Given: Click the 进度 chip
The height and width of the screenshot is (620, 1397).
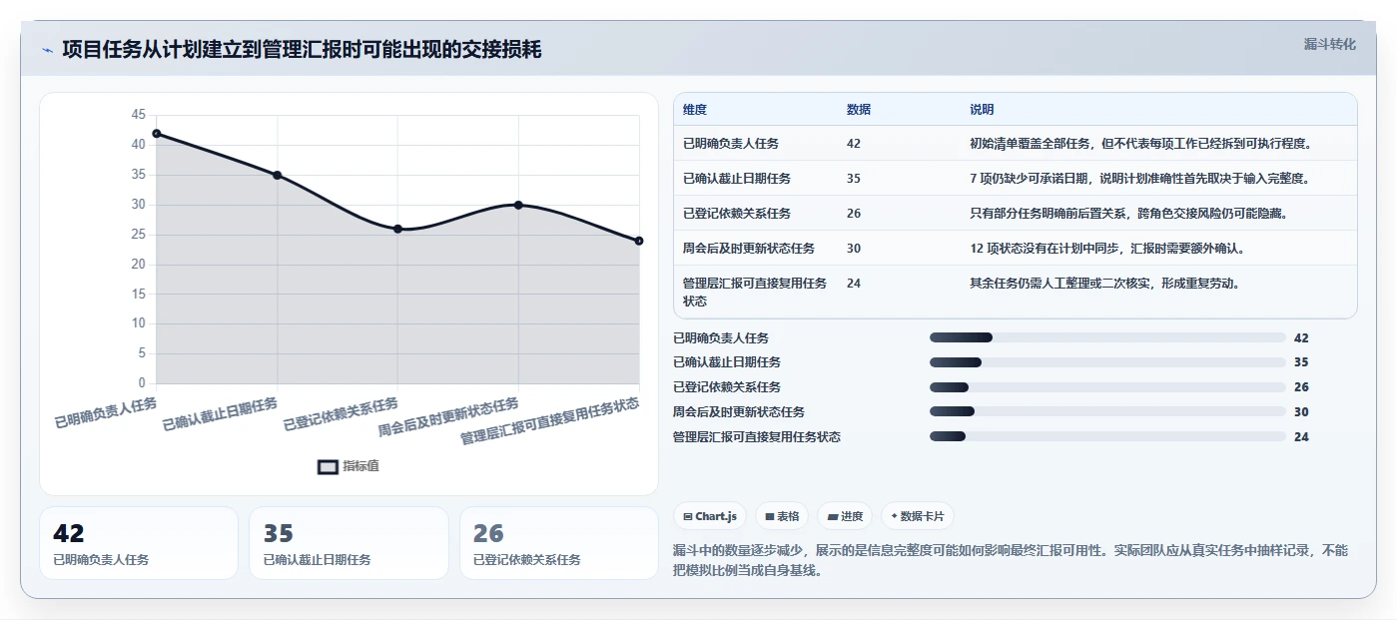Looking at the screenshot, I should click(845, 516).
